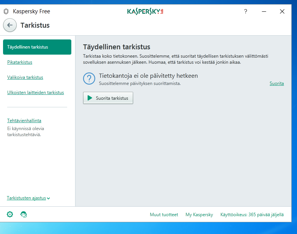Viewport: 297px width, 234px height.
Task: Open support via the headset face icon
Action: coord(24,214)
